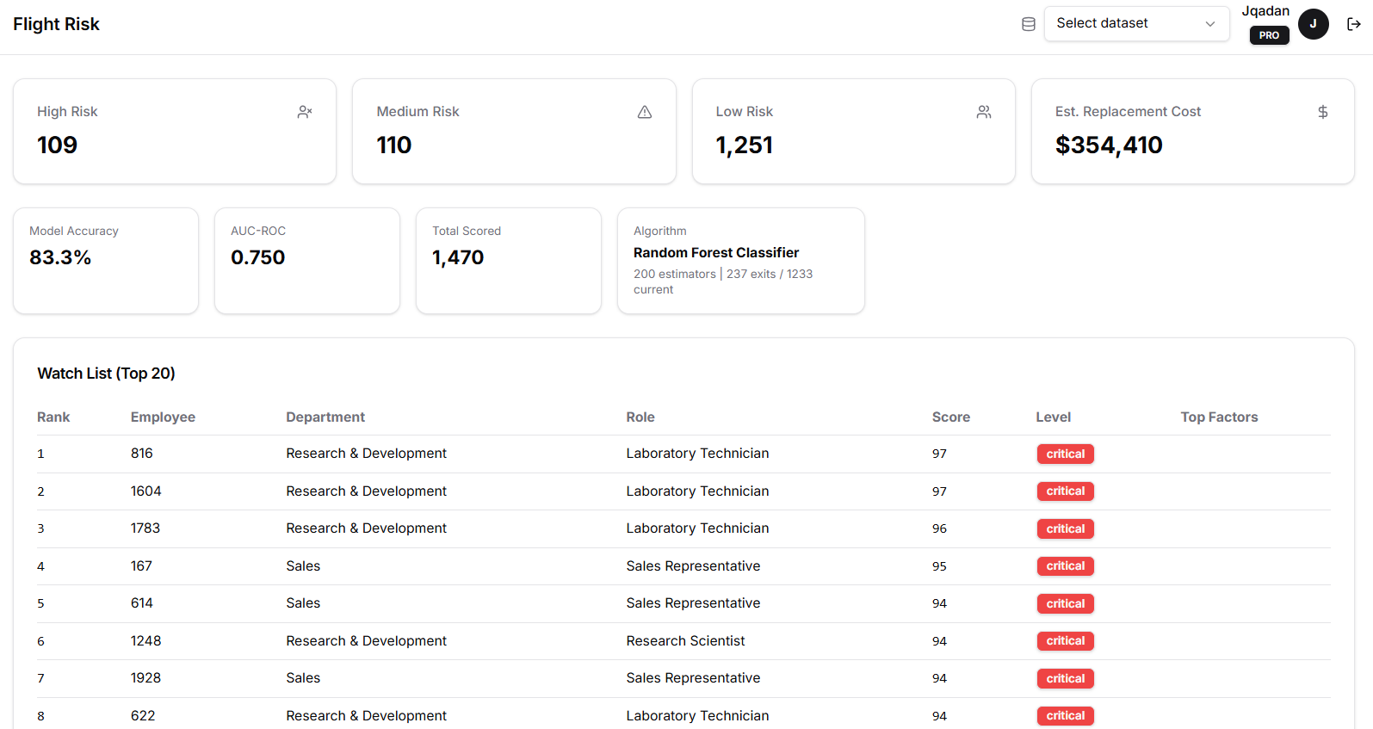Click critical badge for employee 167
This screenshot has height=729, width=1373.
[1065, 566]
